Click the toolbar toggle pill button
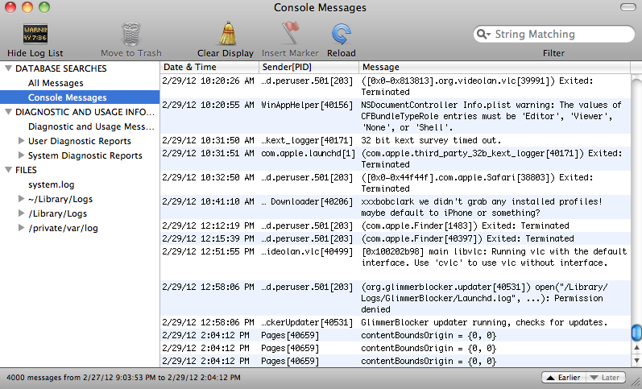642x389 pixels. coord(628,7)
